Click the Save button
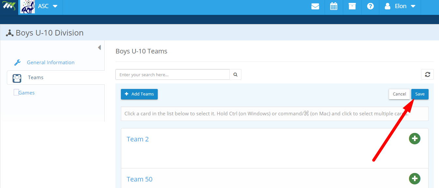The image size is (439, 188). click(x=420, y=94)
